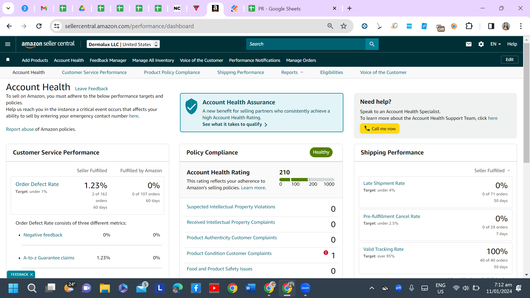530x298 pixels.
Task: Bookmark this page with the star icon
Action: pos(343,26)
